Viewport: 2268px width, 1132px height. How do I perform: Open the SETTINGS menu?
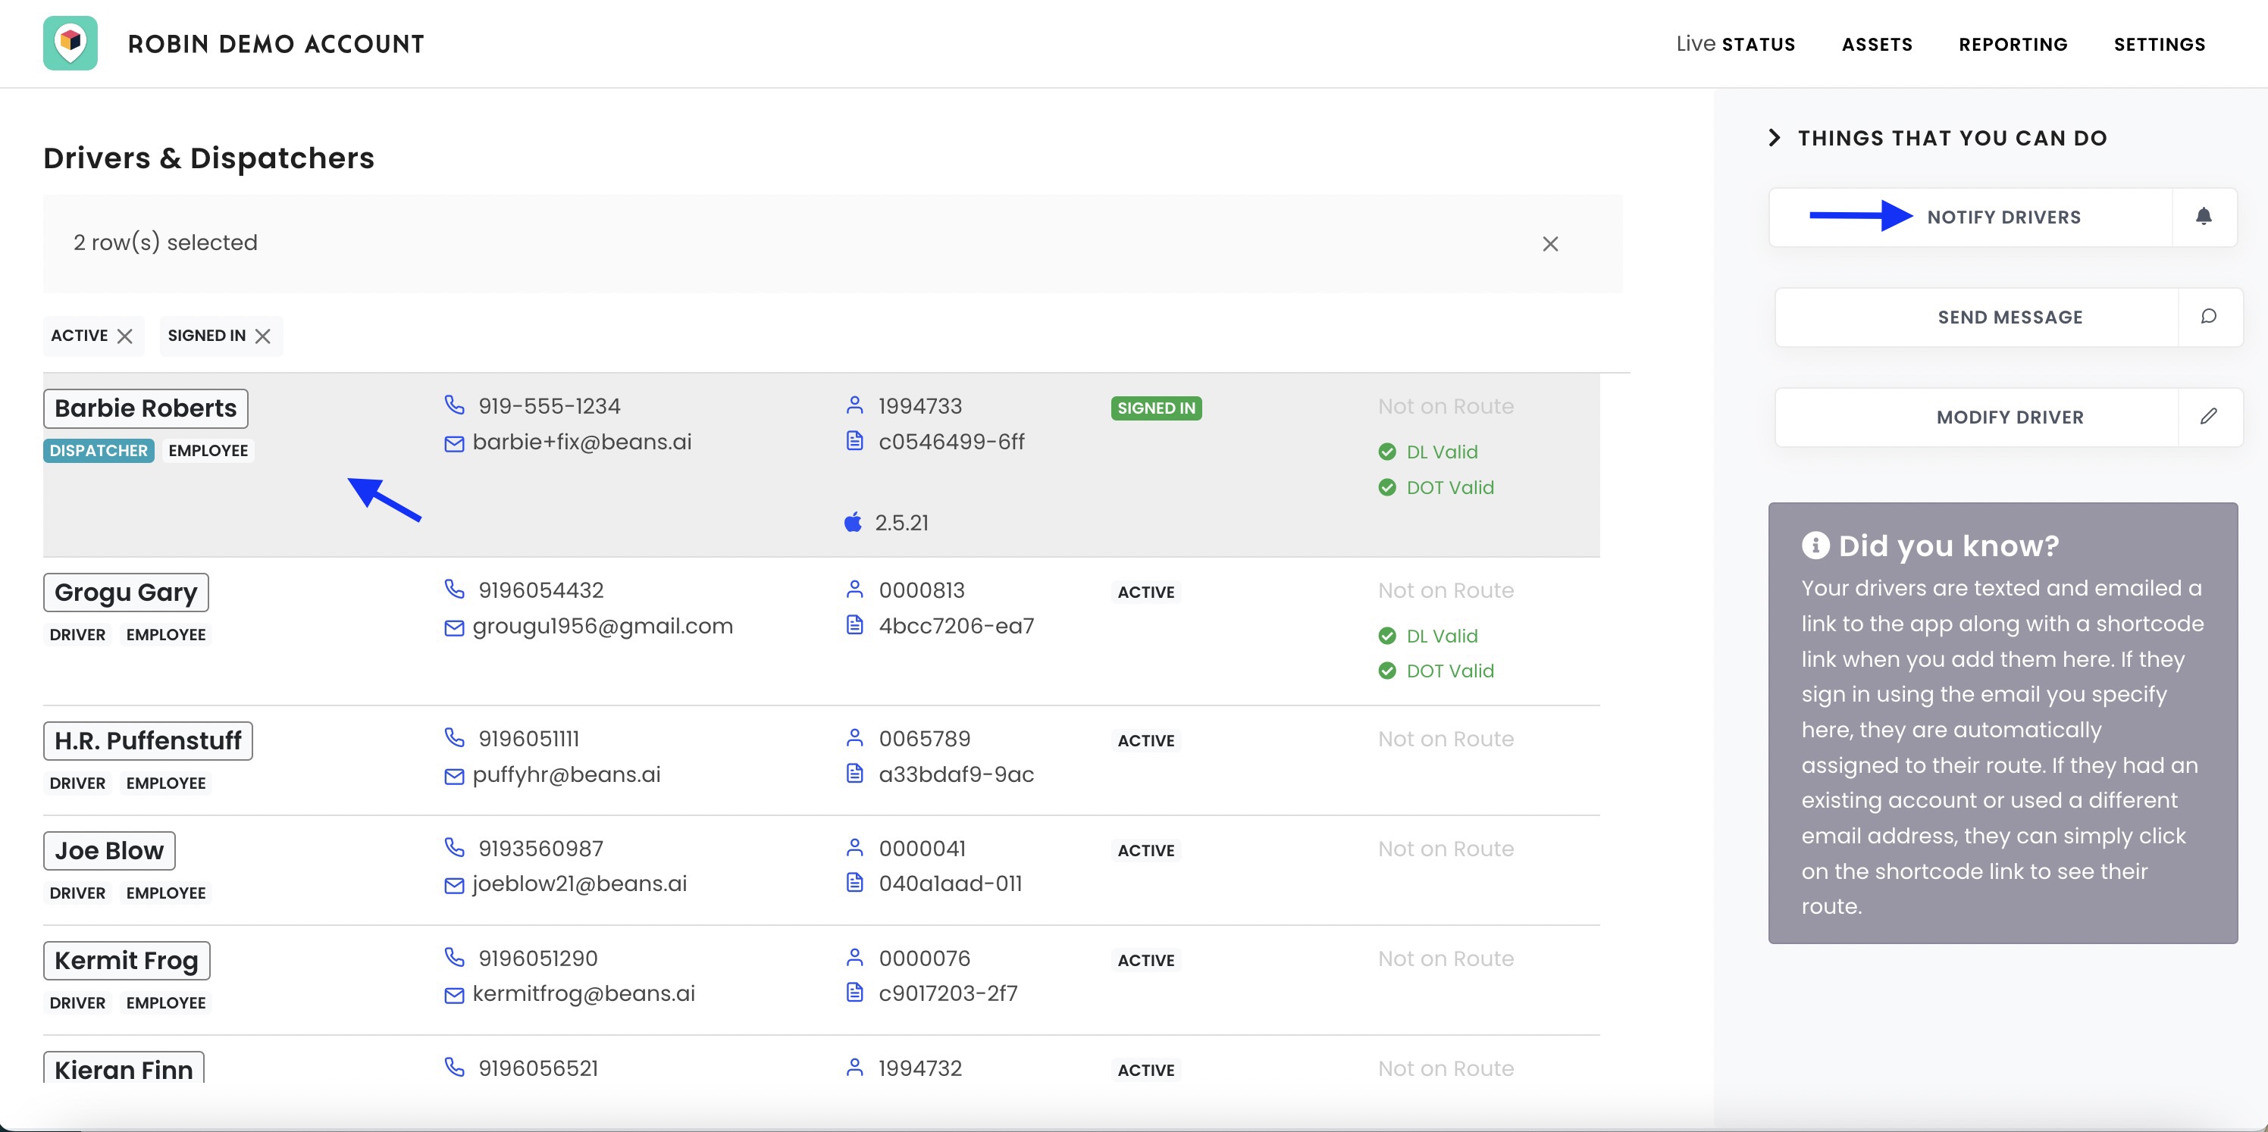tap(2159, 44)
